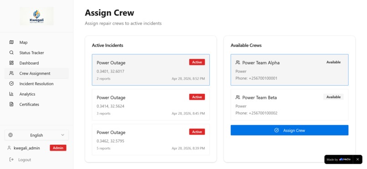The width and height of the screenshot is (367, 169).
Task: Click Active badge on 5 reports incident
Action: click(197, 132)
